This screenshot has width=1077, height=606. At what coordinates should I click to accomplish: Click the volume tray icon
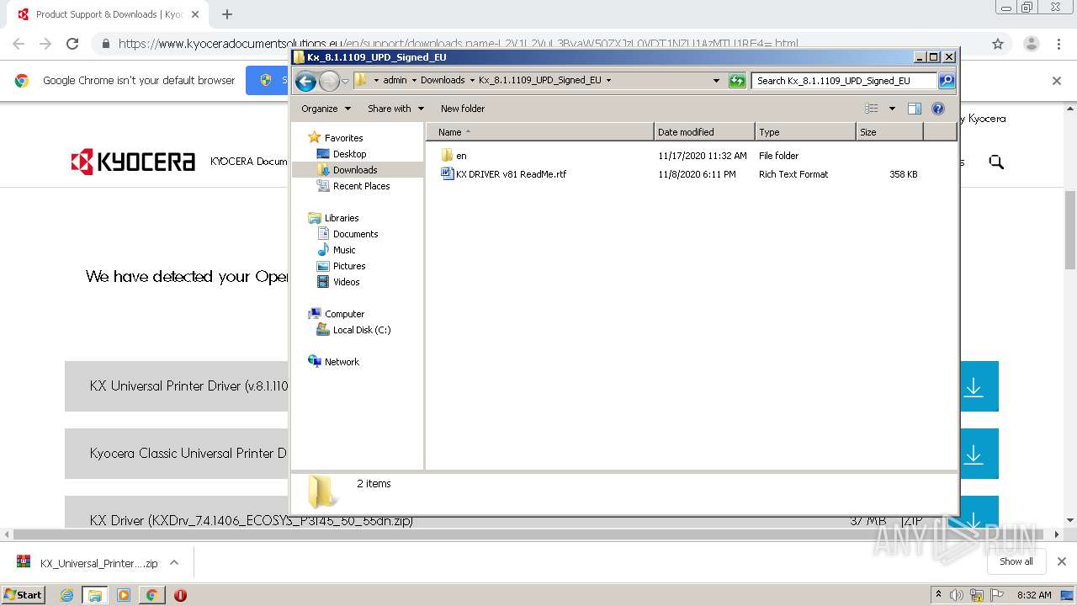pyautogui.click(x=957, y=595)
